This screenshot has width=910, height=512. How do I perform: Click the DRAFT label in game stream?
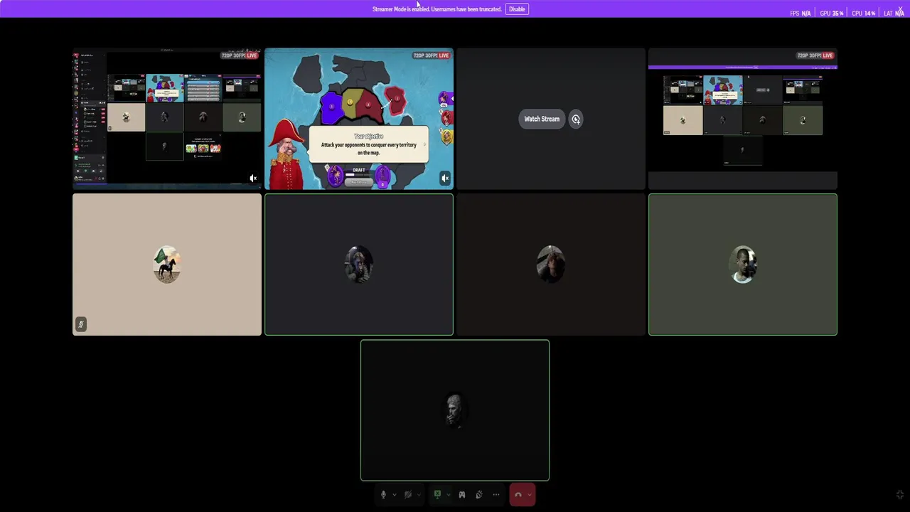click(358, 170)
